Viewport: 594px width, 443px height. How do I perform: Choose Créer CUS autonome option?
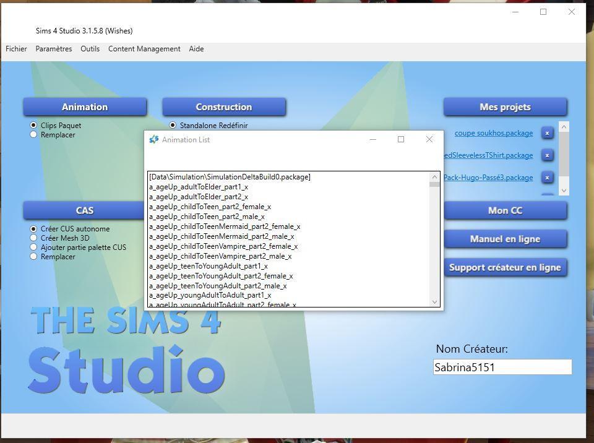coord(33,229)
